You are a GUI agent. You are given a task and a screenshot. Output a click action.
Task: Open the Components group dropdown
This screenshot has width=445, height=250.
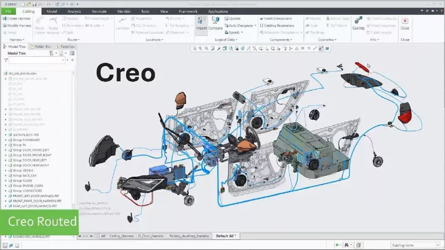click(281, 40)
